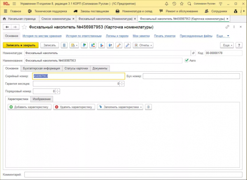Click into the Бух номер input field
Image resolution: width=247 pixels, height=180 pixels.
click(x=191, y=76)
